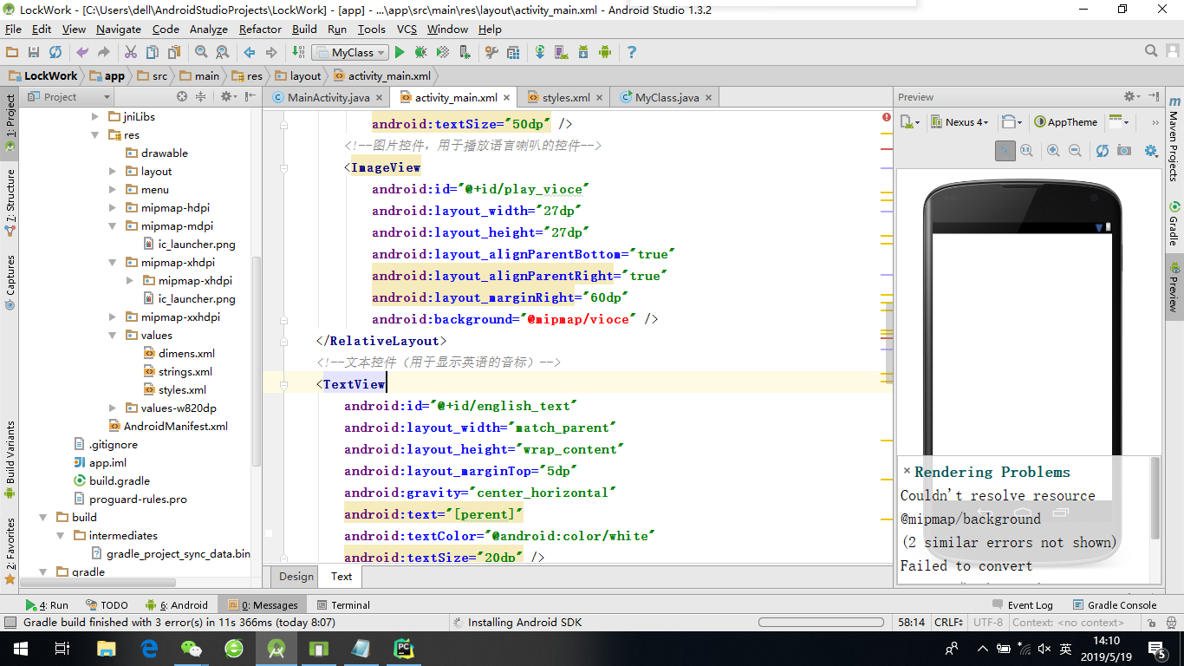Zoom in the layout preview
Viewport: 1184px width, 666px height.
click(1054, 150)
